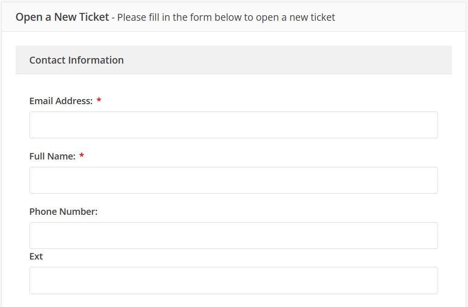Focus the Full Name text box
The image size is (468, 307).
pos(233,180)
